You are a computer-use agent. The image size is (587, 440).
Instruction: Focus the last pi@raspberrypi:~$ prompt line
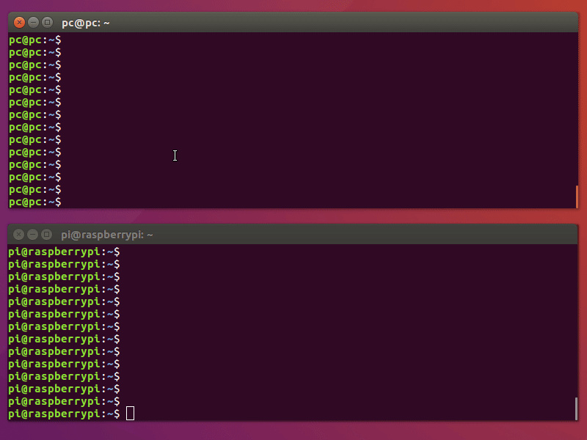[x=62, y=413]
